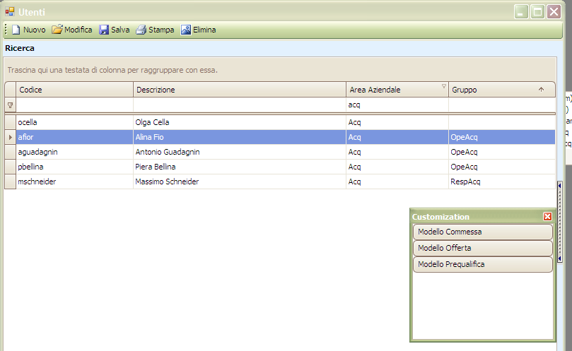Click the Descrizione column header
The width and height of the screenshot is (572, 351).
[239, 90]
